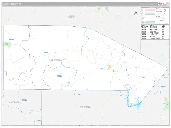Viewport: 171px width, 128px height.
Task: Click the B4 location cell in the table
Action: (163, 38)
